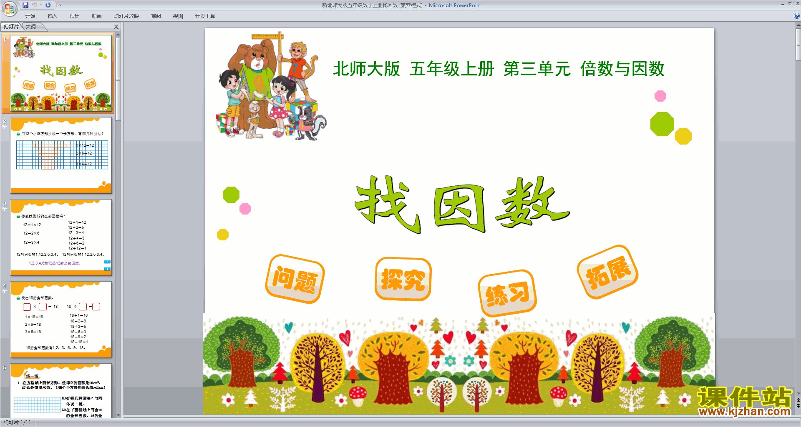The image size is (801, 427).
Task: Select the header text 北师大版 五年级上册 第三单元 倍数与因数
Action: (x=499, y=69)
